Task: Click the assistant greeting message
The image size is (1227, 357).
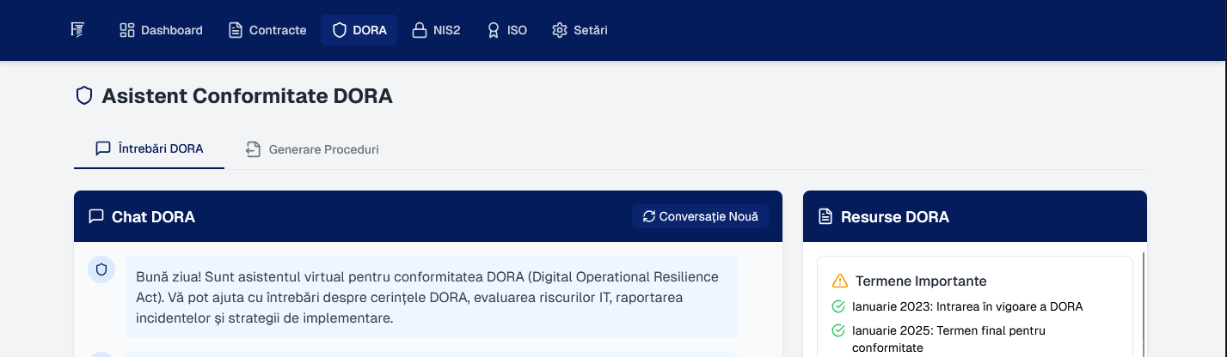Action: (432, 296)
